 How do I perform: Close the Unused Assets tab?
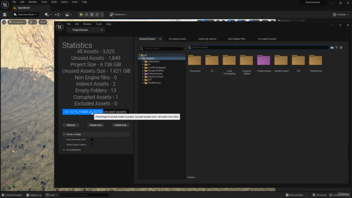click(x=160, y=39)
